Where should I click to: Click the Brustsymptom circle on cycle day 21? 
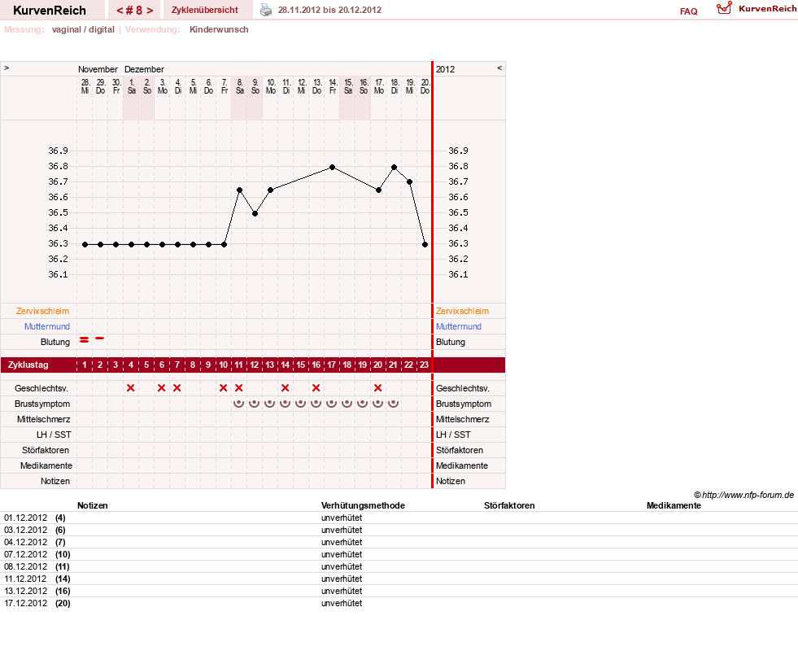(x=393, y=403)
